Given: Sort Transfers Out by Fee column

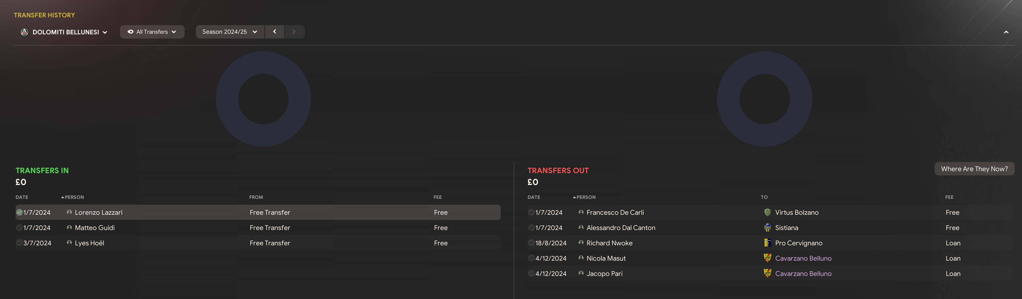Looking at the screenshot, I should click(x=949, y=197).
